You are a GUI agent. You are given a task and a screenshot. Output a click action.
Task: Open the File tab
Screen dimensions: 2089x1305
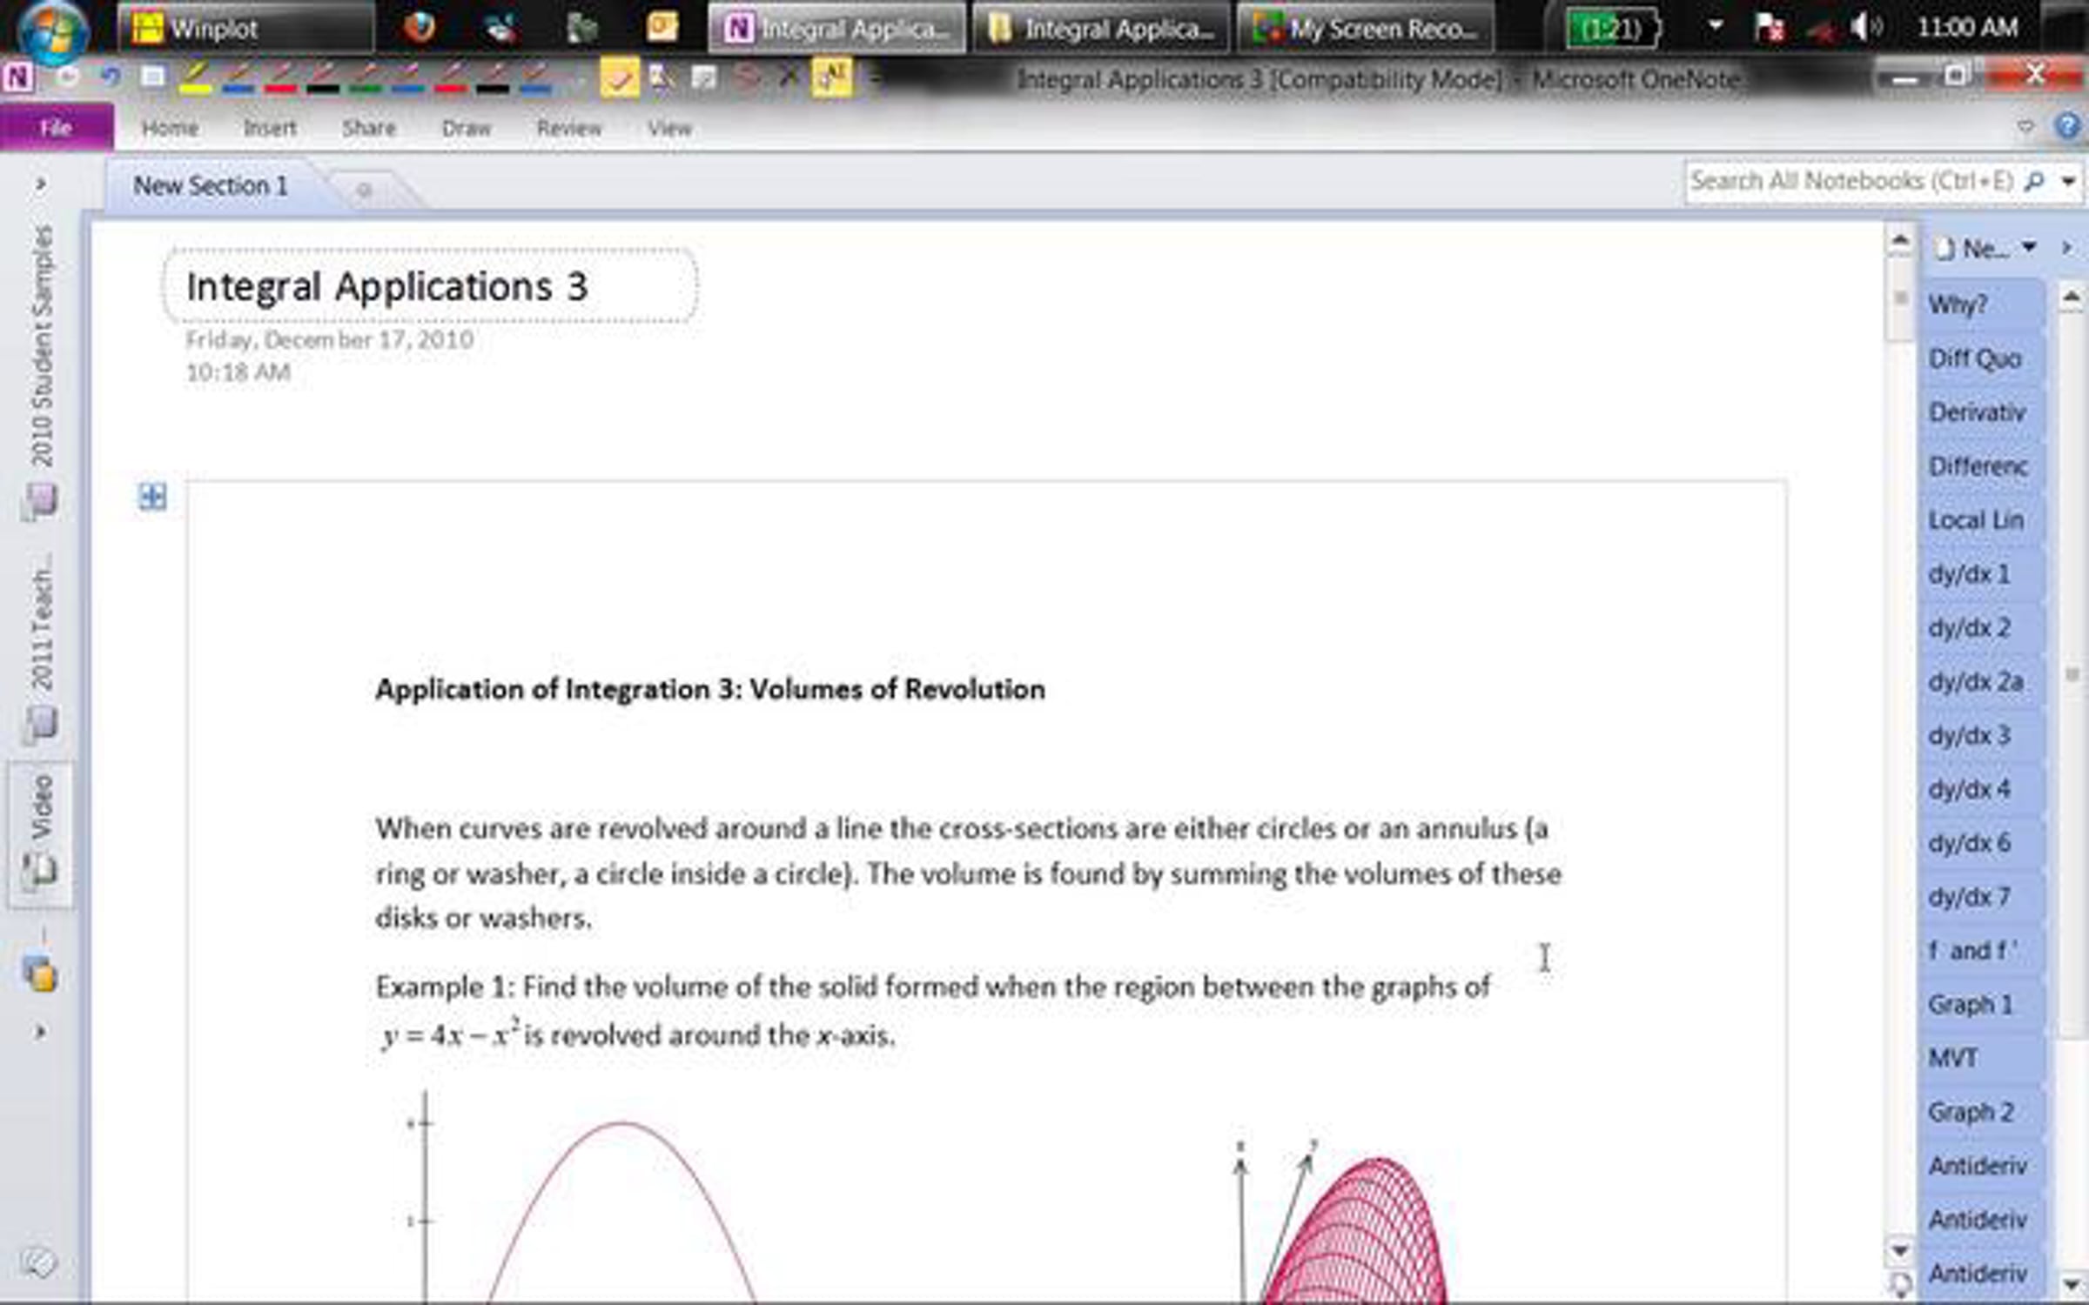pyautogui.click(x=56, y=128)
